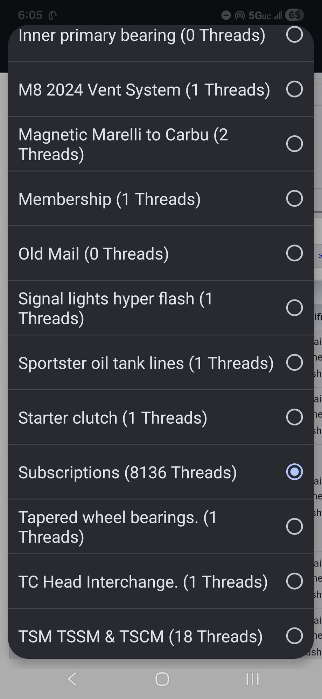Select the Inner primary bearing radio button
Viewport: 322px width, 699px height.
pyautogui.click(x=294, y=34)
